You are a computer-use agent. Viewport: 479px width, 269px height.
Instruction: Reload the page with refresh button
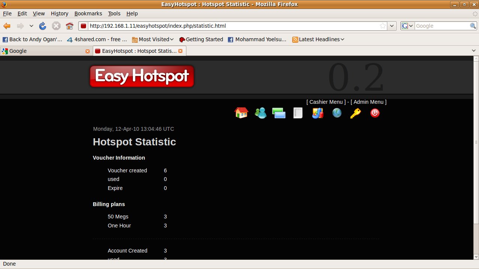43,26
